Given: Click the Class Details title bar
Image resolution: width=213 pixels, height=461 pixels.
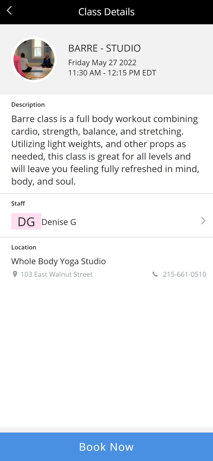Looking at the screenshot, I should tap(106, 12).
